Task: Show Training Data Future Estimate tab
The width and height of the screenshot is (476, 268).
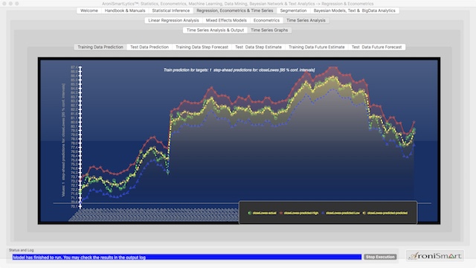Action: (316, 47)
